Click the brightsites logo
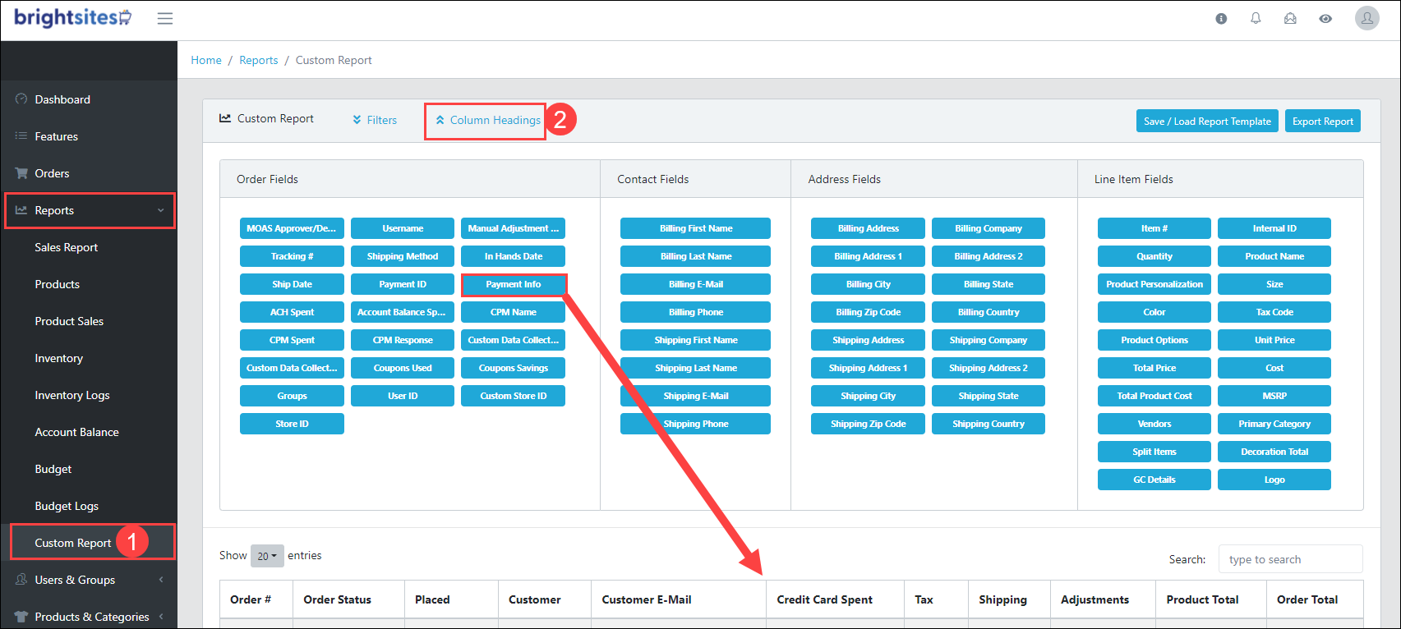The image size is (1401, 629). click(72, 17)
